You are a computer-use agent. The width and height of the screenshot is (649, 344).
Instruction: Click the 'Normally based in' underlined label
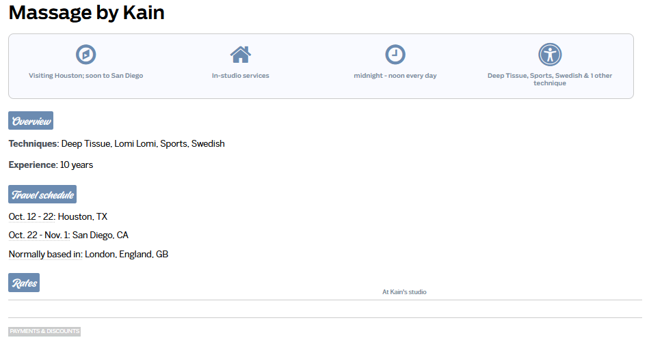point(45,255)
